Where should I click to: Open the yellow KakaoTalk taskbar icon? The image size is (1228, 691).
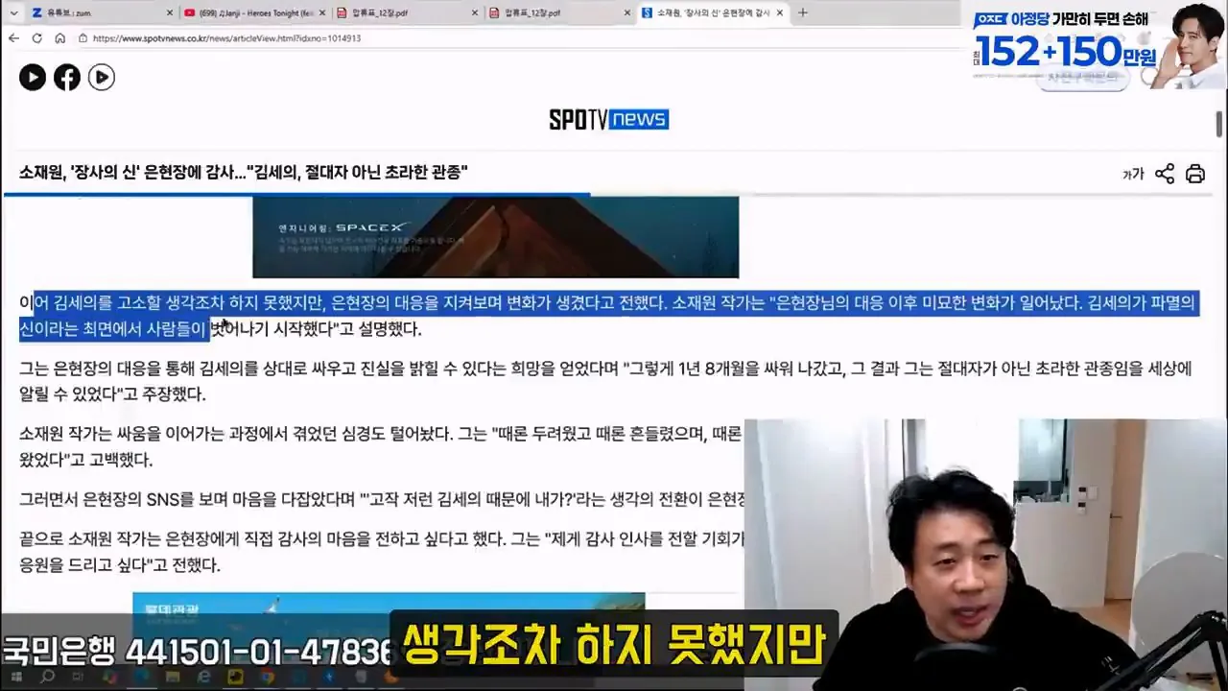click(235, 679)
